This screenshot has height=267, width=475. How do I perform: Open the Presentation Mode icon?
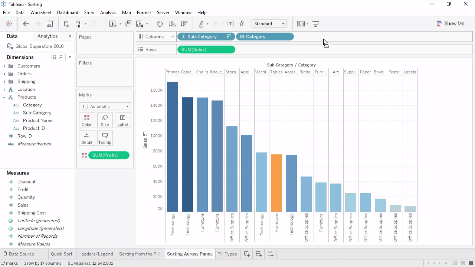(x=316, y=24)
